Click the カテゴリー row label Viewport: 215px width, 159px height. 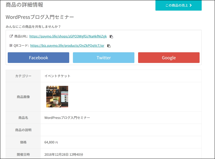pos(23,76)
